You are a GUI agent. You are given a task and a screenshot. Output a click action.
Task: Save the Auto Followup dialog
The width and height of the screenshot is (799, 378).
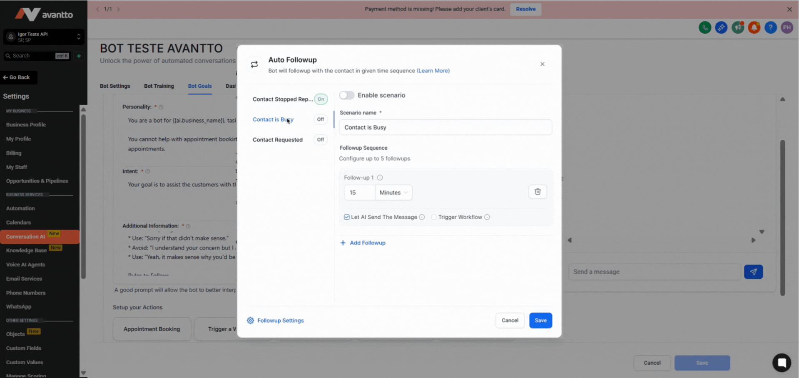tap(540, 320)
